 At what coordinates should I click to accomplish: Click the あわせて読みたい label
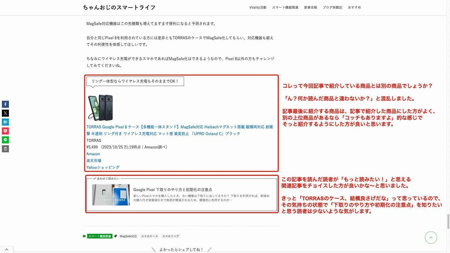[107, 178]
